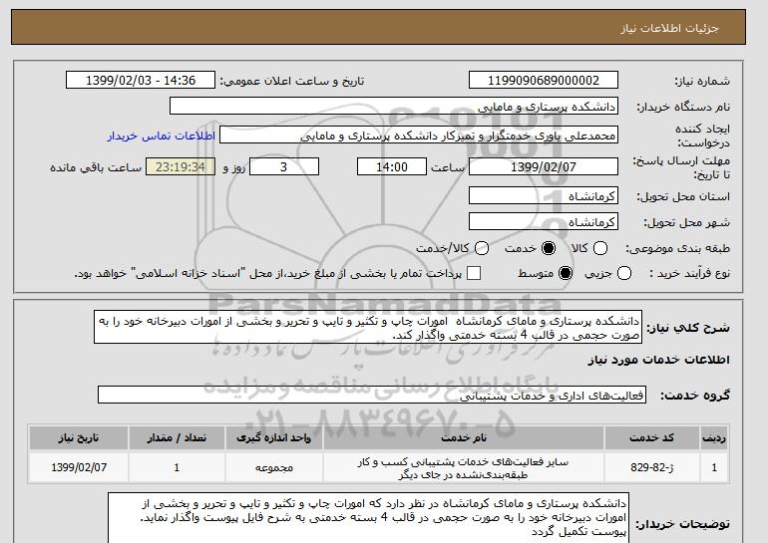
Task: Click the quantity cell under تعداد / مقدار
Action: click(x=177, y=467)
